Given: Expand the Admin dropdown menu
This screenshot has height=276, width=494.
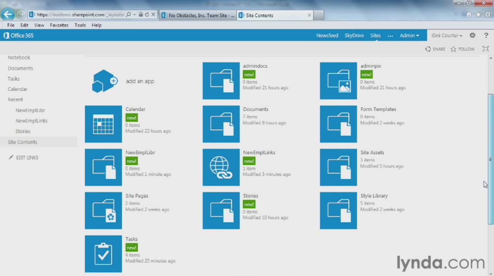Looking at the screenshot, I should coord(409,35).
